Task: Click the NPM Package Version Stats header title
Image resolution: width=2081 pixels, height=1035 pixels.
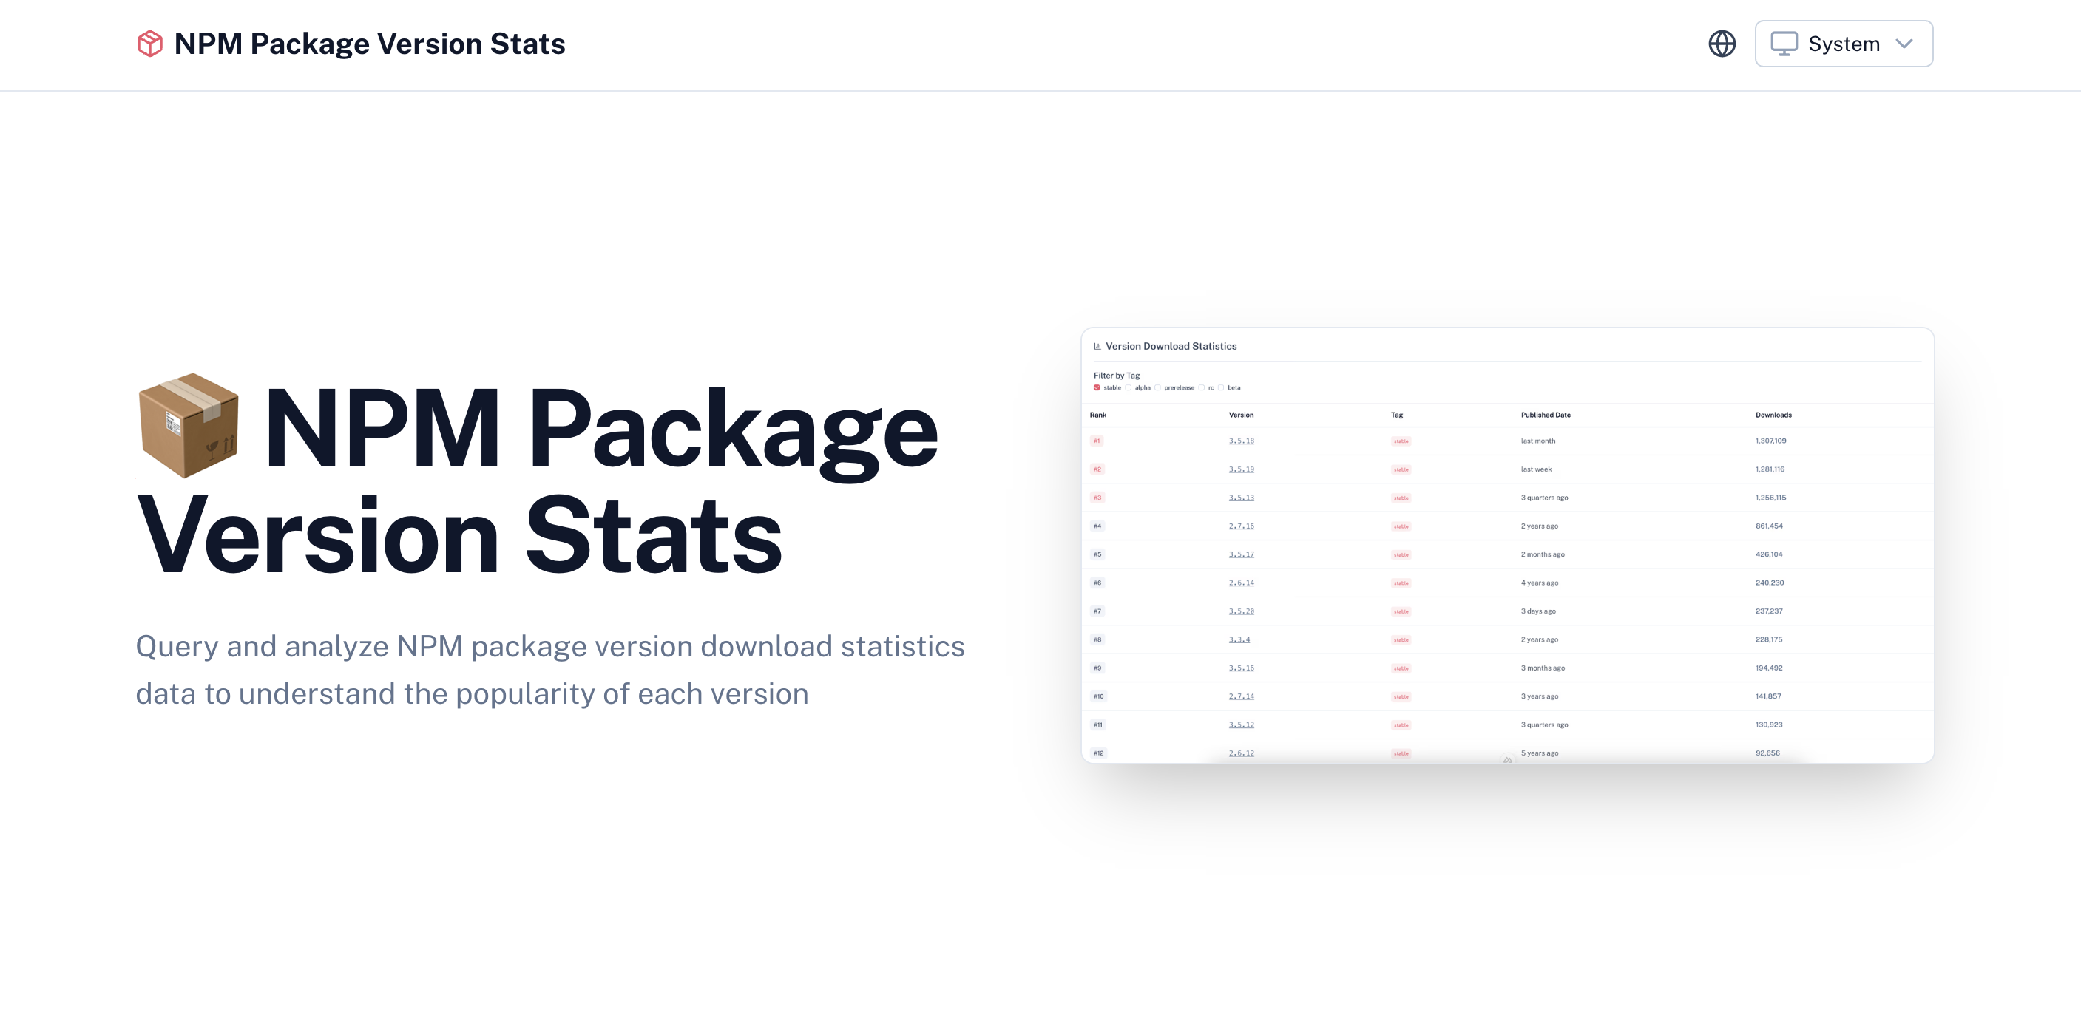Action: [x=369, y=44]
